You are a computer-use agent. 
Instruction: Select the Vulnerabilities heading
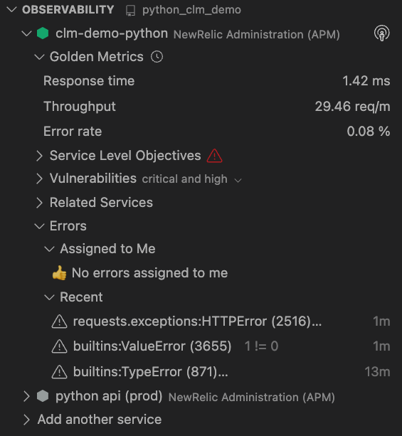tap(93, 179)
